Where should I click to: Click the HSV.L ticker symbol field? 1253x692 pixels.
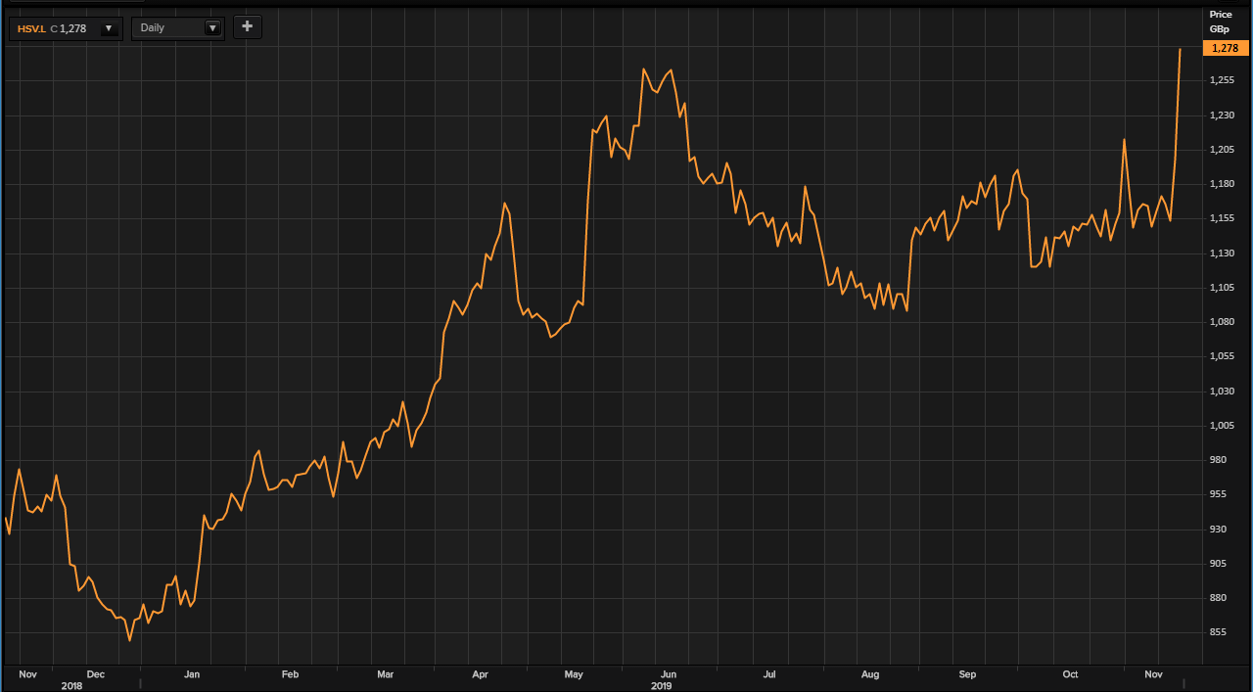pyautogui.click(x=66, y=28)
